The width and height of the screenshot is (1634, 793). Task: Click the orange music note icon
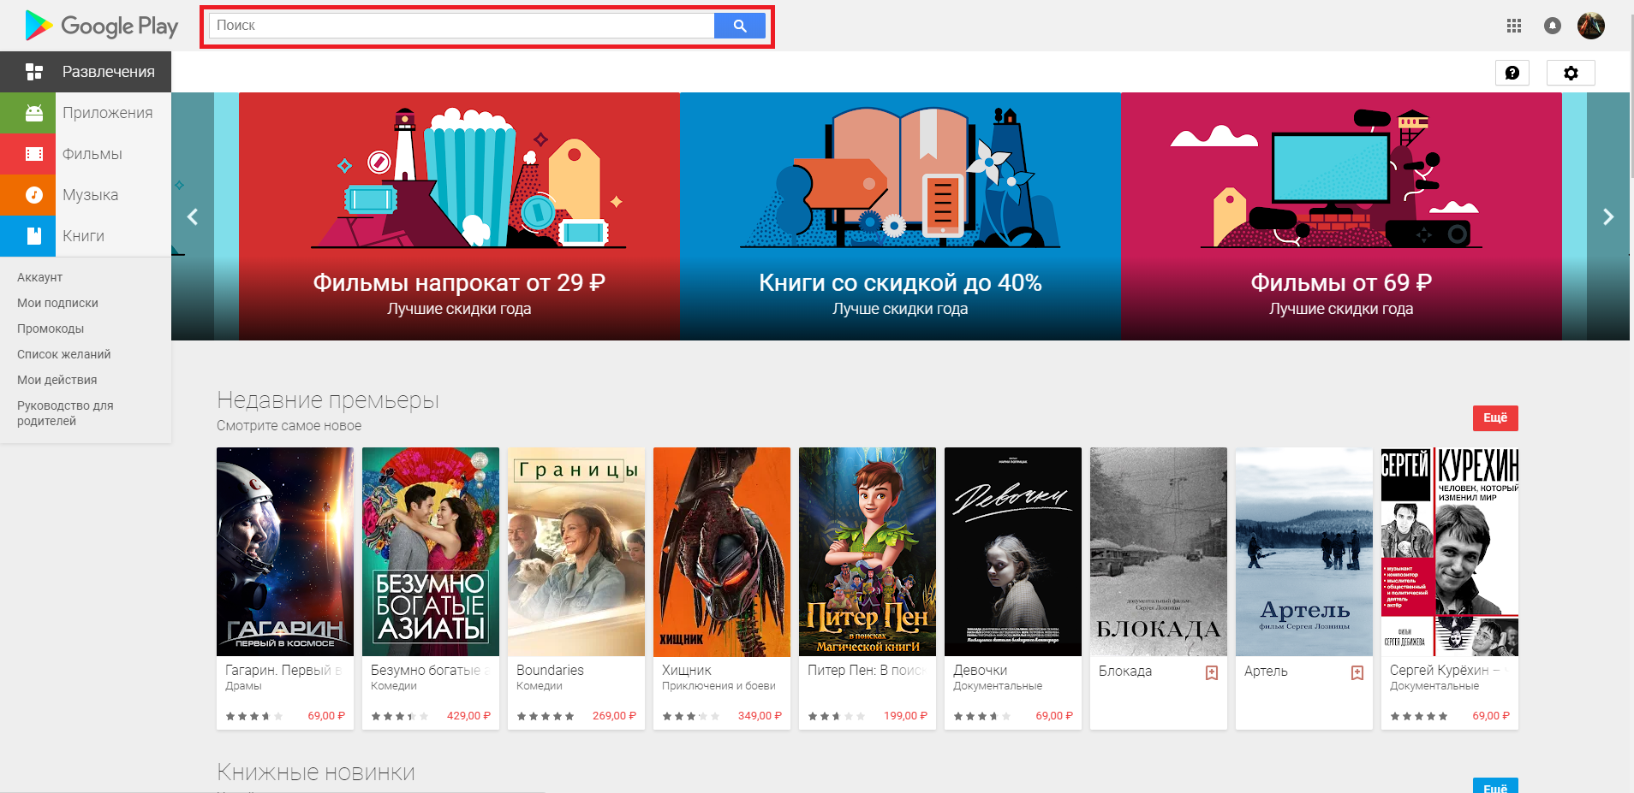pyautogui.click(x=34, y=195)
